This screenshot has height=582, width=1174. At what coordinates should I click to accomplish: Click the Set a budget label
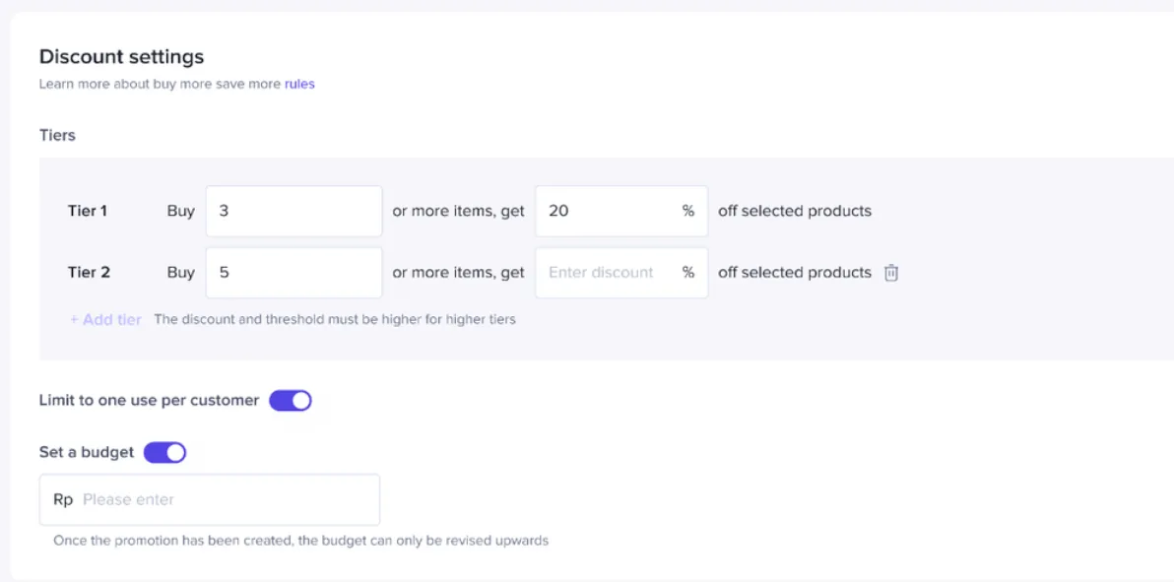(87, 452)
